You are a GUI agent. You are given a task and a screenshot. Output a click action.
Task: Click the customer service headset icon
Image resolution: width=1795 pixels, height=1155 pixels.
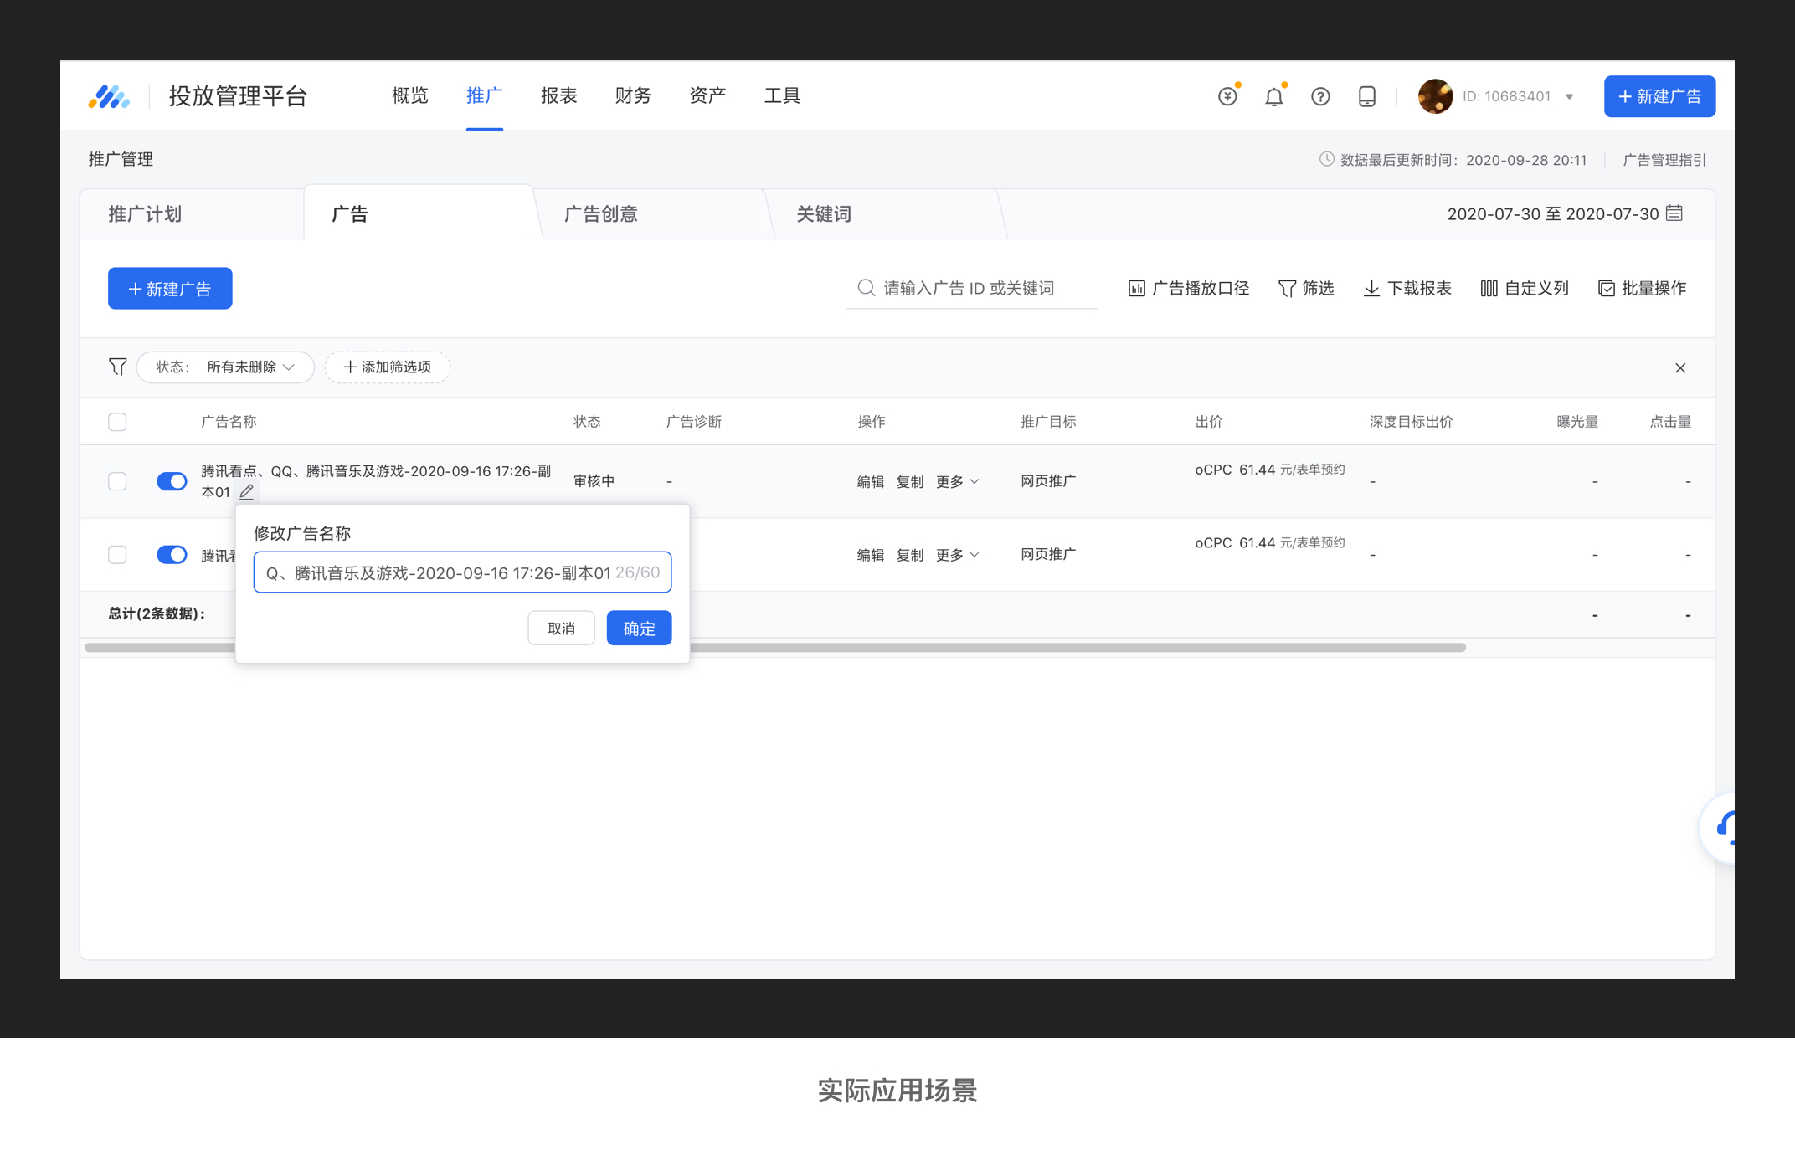[x=1725, y=828]
